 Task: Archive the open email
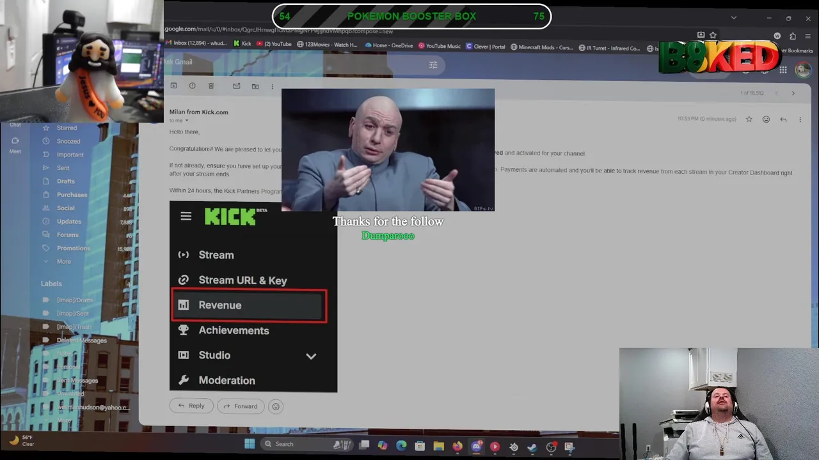pos(173,86)
